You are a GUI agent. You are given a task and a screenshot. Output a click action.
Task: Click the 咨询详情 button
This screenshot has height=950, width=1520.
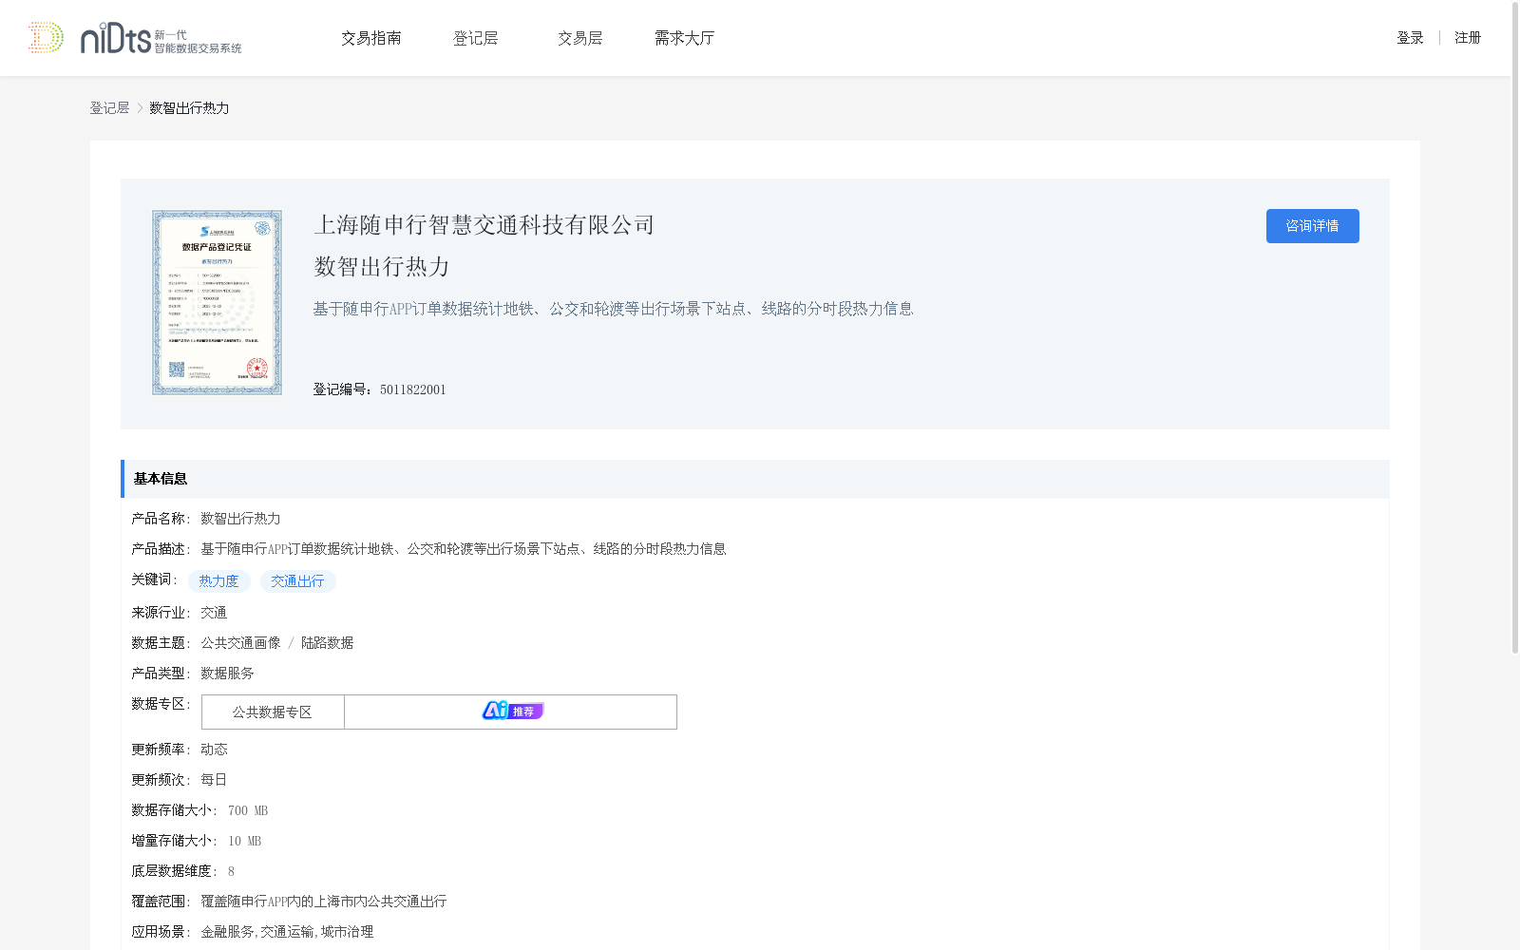click(1312, 226)
